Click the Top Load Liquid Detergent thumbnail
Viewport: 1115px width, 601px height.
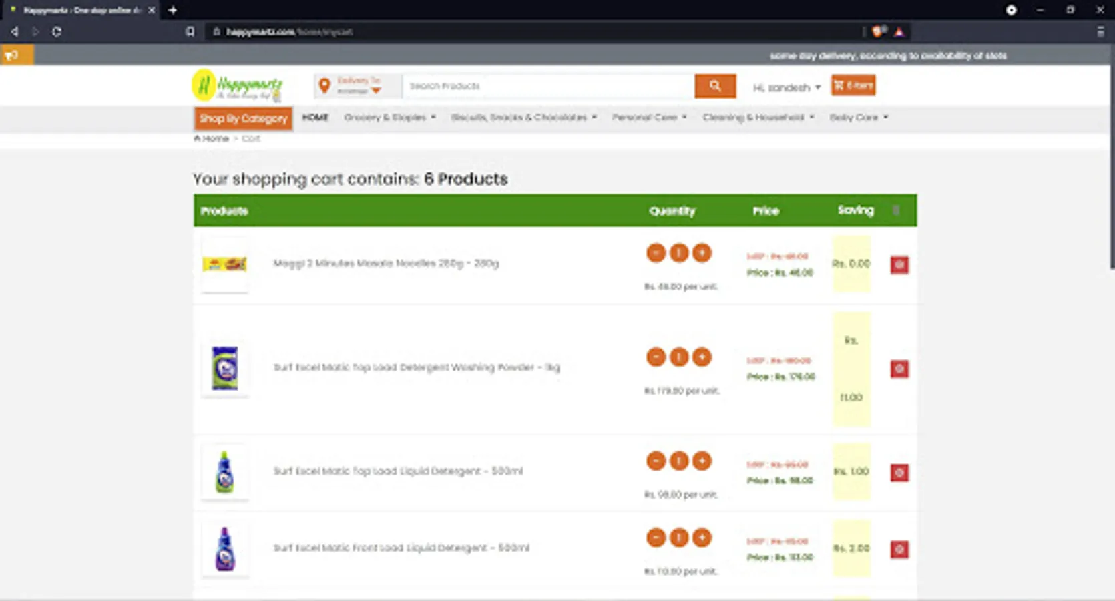tap(225, 472)
